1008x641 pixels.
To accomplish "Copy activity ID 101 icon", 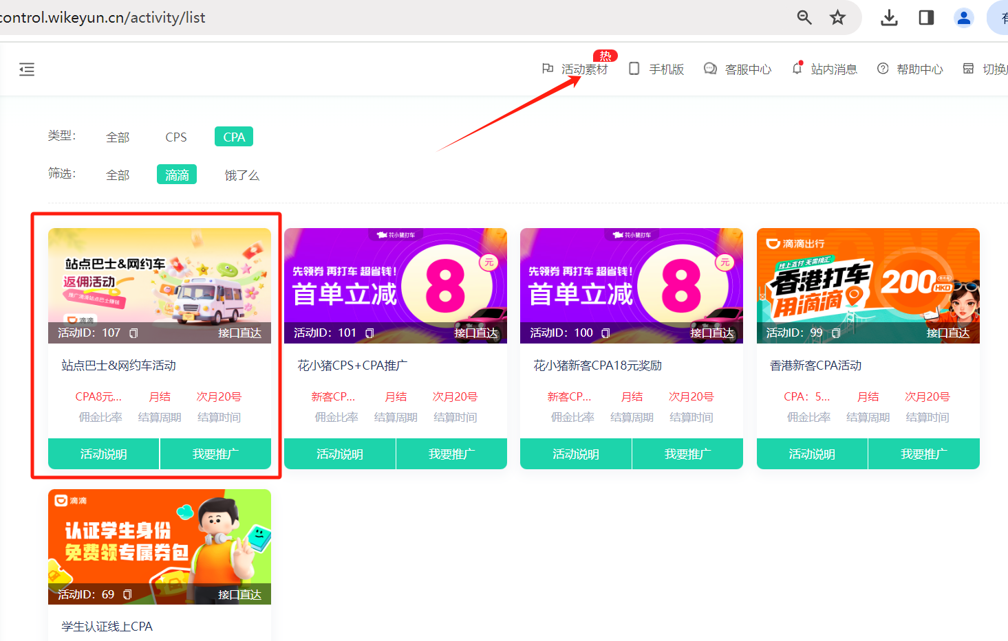I will pos(369,333).
